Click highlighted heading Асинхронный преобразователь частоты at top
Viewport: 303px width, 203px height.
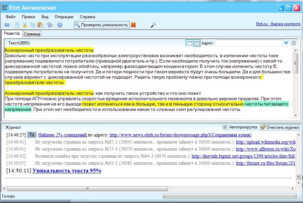click(49, 50)
